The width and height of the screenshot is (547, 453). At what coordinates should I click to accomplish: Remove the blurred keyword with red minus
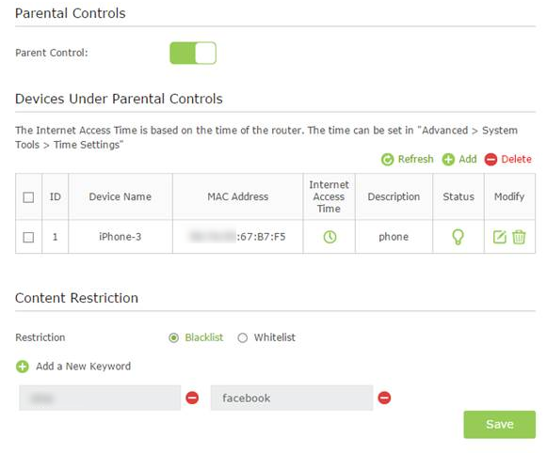point(192,398)
